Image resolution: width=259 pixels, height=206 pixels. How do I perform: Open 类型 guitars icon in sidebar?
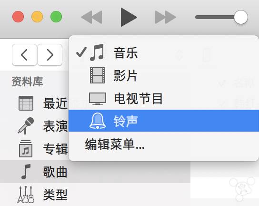coord(26,195)
